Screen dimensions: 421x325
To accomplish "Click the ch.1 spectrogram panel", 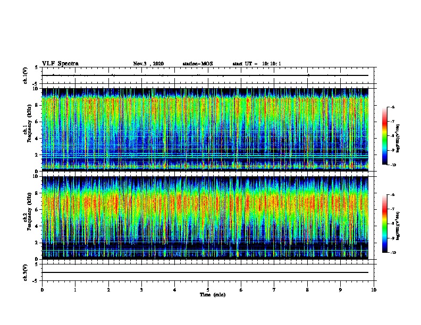I will 205,130.
